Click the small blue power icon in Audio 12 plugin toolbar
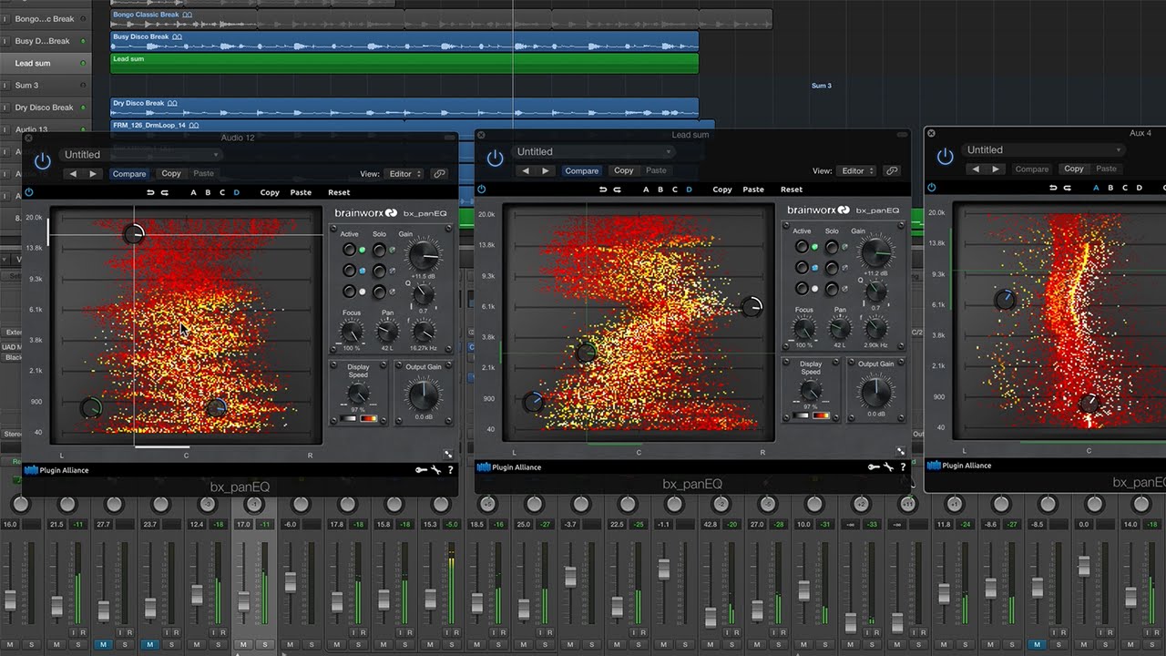 (29, 192)
